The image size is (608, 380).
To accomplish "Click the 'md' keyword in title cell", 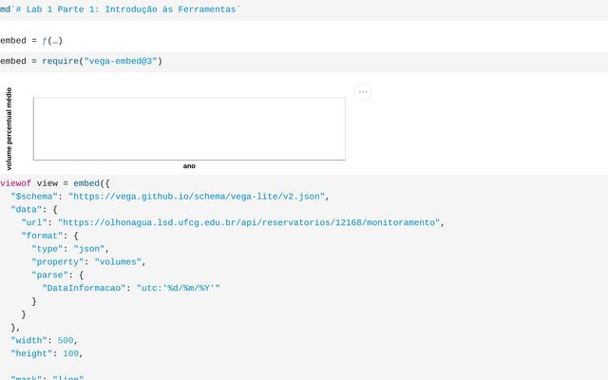I will point(6,9).
